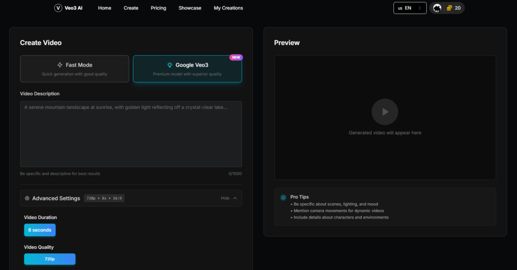517x270 pixels.
Task: Play the generated video preview
Action: point(385,112)
